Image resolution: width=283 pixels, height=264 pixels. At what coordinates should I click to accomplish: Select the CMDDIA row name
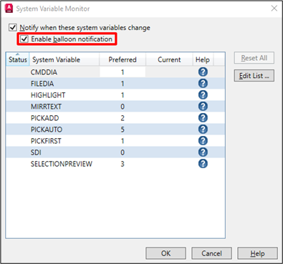[44, 72]
